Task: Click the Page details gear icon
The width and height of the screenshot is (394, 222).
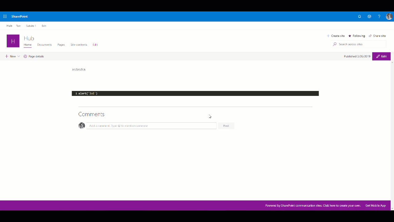Action: [25, 56]
